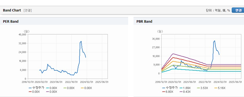Click the 16,000 y-axis label in PER Band

click(x=22, y=61)
